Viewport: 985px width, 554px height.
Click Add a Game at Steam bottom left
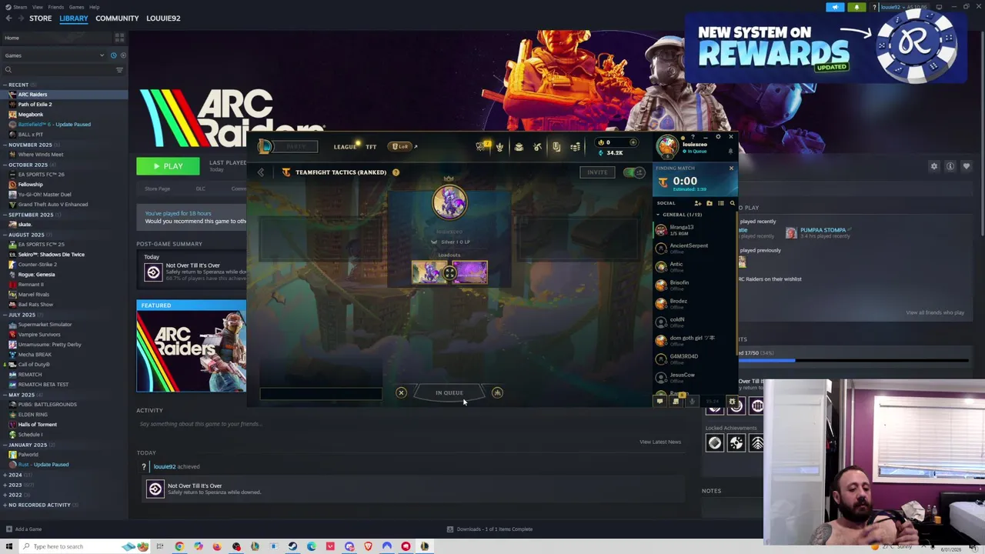pos(23,529)
